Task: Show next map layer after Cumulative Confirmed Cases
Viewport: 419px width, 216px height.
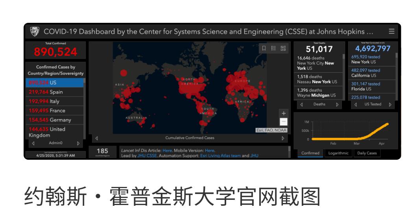Action: point(283,138)
